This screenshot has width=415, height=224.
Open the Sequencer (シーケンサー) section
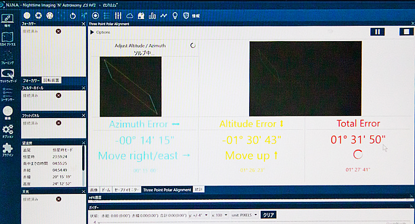tap(7, 94)
